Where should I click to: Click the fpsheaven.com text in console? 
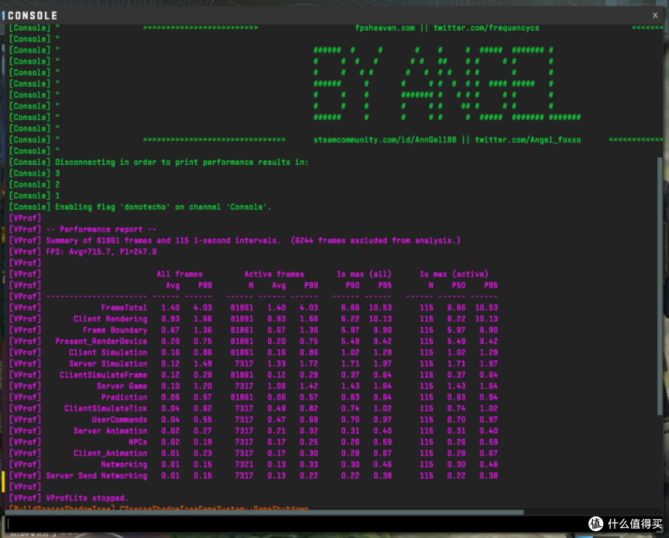pyautogui.click(x=385, y=28)
